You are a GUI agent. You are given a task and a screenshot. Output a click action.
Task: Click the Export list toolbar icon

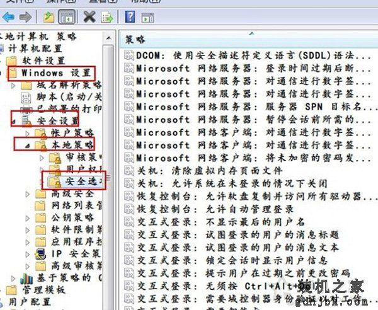tap(107, 18)
